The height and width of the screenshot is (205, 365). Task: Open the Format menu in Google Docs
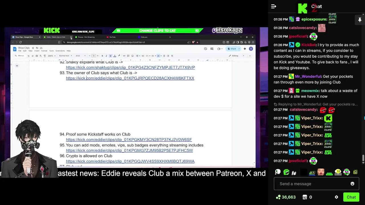coord(44,51)
